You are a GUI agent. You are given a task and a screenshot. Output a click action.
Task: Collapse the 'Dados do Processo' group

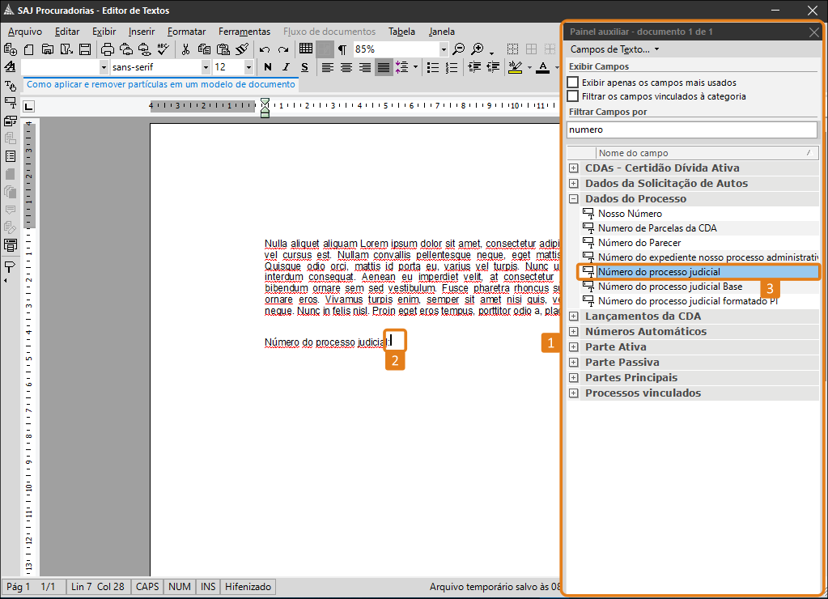[574, 199]
